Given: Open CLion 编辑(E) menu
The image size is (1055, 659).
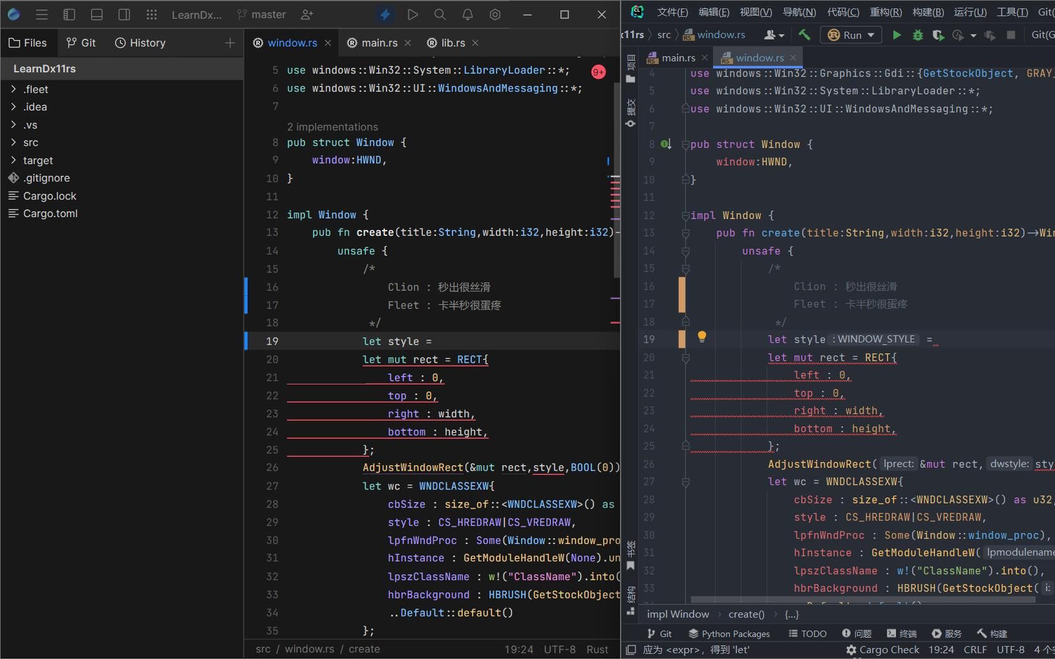Looking at the screenshot, I should point(714,12).
